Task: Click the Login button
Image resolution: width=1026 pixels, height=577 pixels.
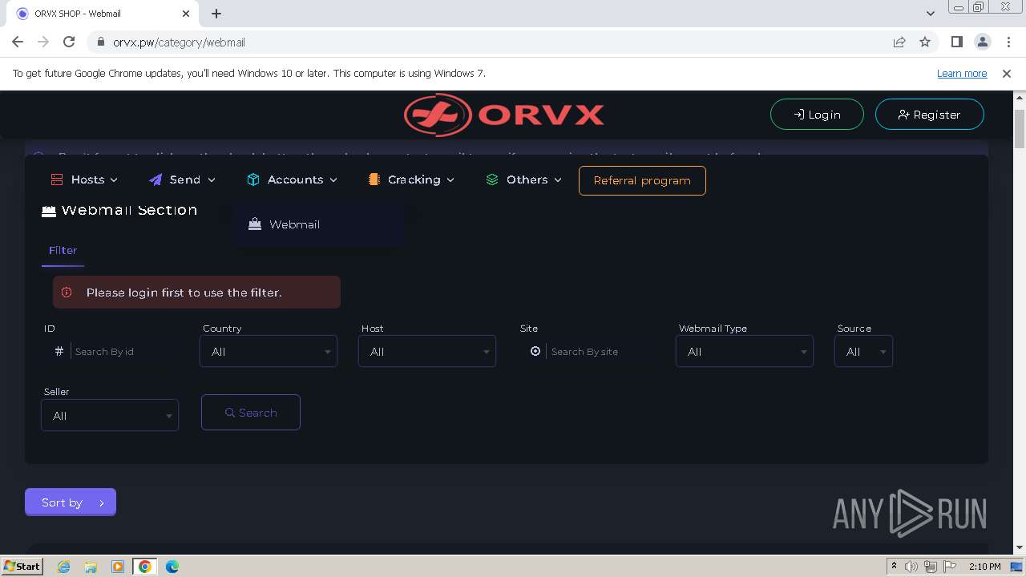Action: pos(817,115)
